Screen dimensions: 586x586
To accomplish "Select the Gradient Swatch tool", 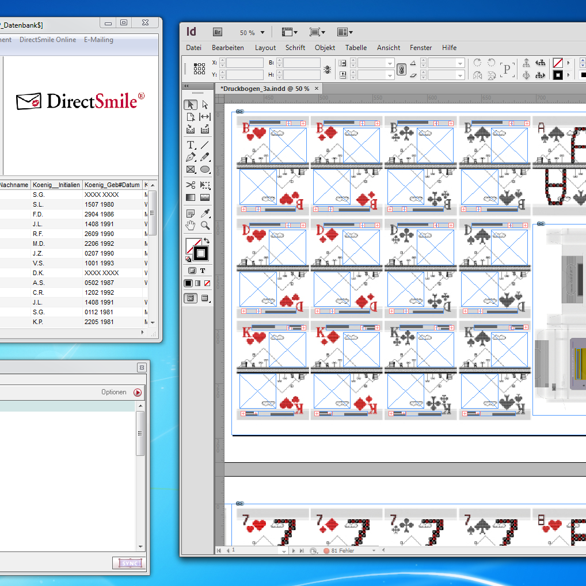I will tap(191, 197).
